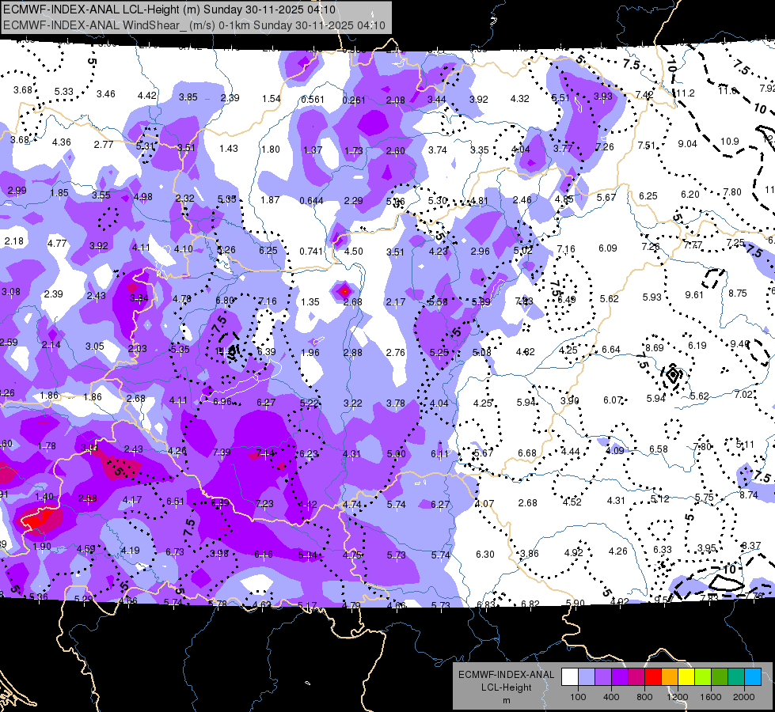Click the legend tick label 1600
Image resolution: width=775 pixels, height=712 pixels.
[x=711, y=697]
